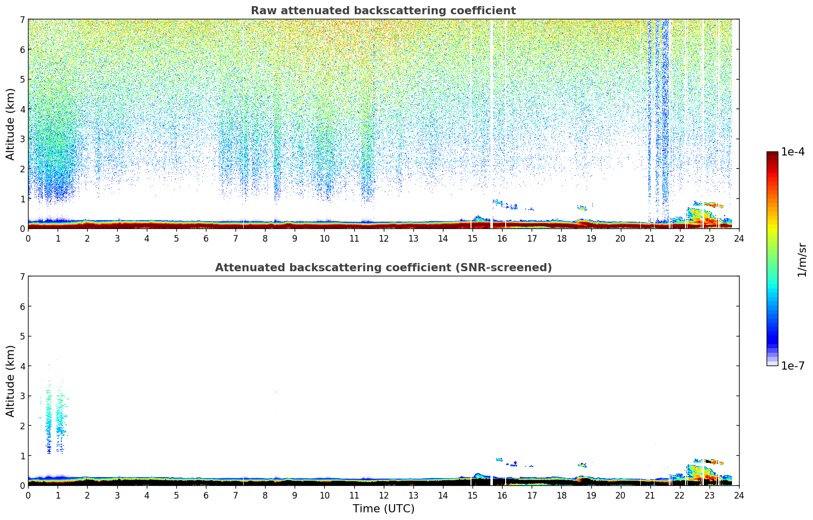
Task: Select the colorbar unit label "1/m/sr"
Action: (802, 259)
